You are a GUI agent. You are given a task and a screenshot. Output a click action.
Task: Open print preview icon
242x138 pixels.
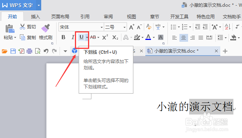pyautogui.click(x=38, y=51)
